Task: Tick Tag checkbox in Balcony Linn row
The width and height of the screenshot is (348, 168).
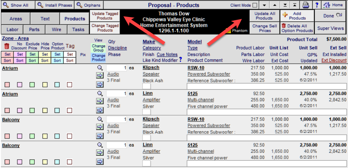Action: pyautogui.click(x=70, y=162)
